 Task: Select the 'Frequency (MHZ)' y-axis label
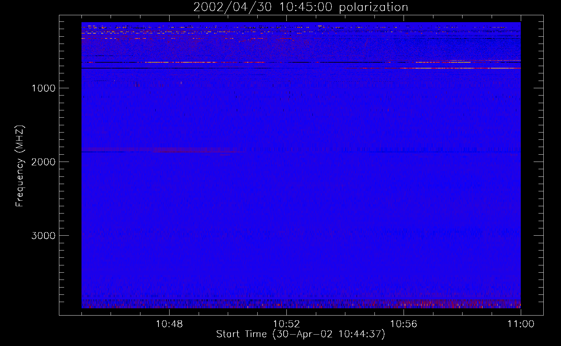click(20, 166)
